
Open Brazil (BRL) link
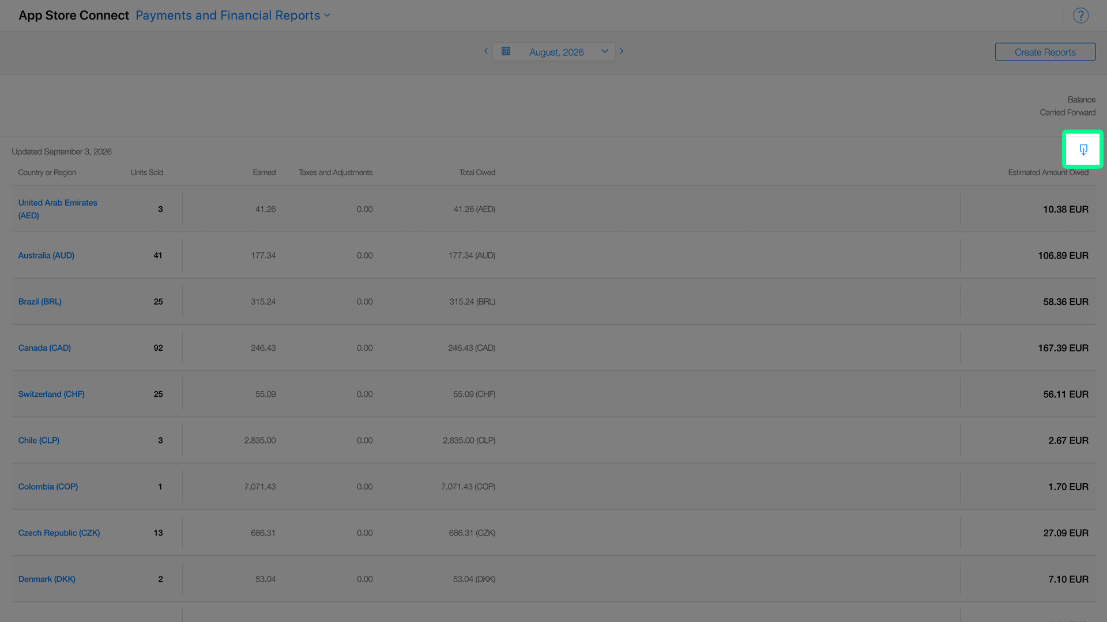tap(40, 302)
